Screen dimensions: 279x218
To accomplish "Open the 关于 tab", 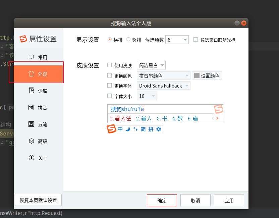I will point(38,158).
